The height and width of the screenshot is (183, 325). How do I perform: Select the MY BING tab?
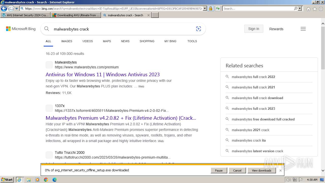170,41
